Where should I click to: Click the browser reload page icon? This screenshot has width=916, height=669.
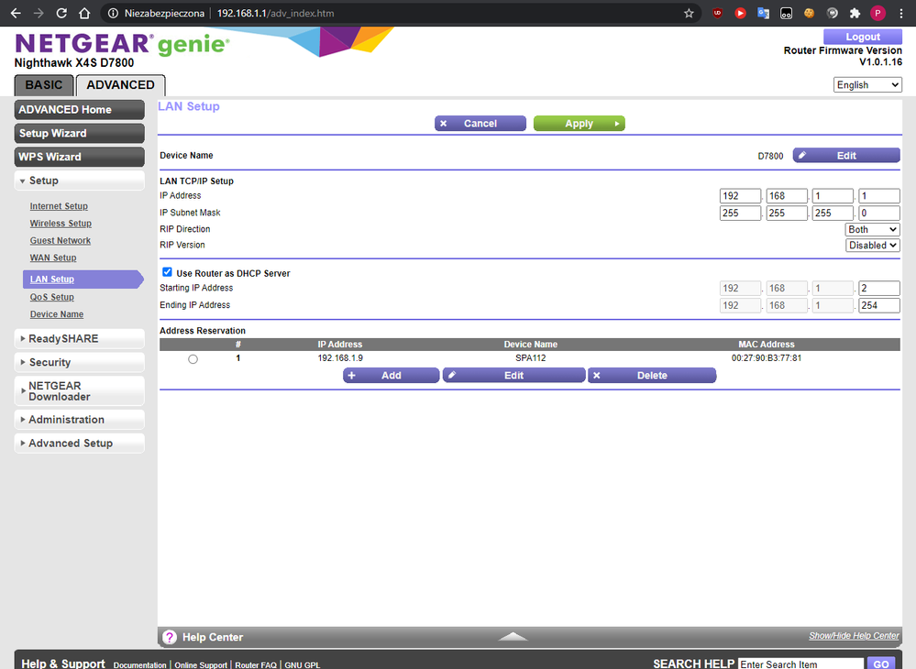(x=61, y=14)
